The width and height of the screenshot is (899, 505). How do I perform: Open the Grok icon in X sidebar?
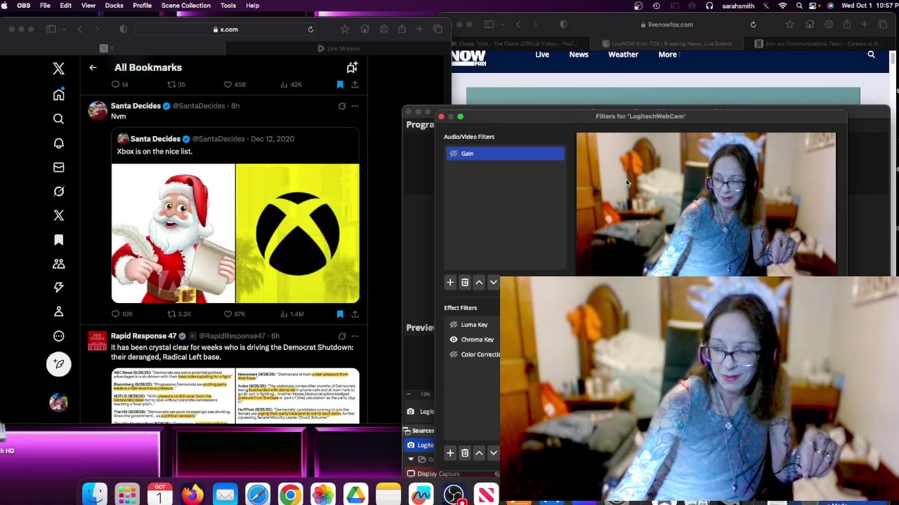(59, 191)
